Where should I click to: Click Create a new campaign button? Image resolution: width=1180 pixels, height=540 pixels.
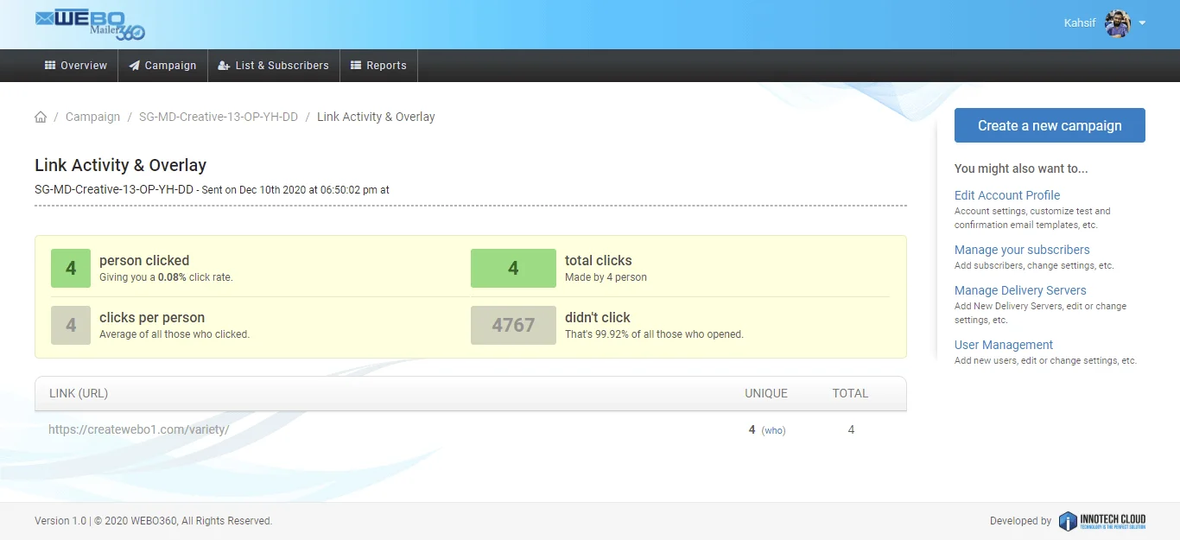tap(1050, 125)
